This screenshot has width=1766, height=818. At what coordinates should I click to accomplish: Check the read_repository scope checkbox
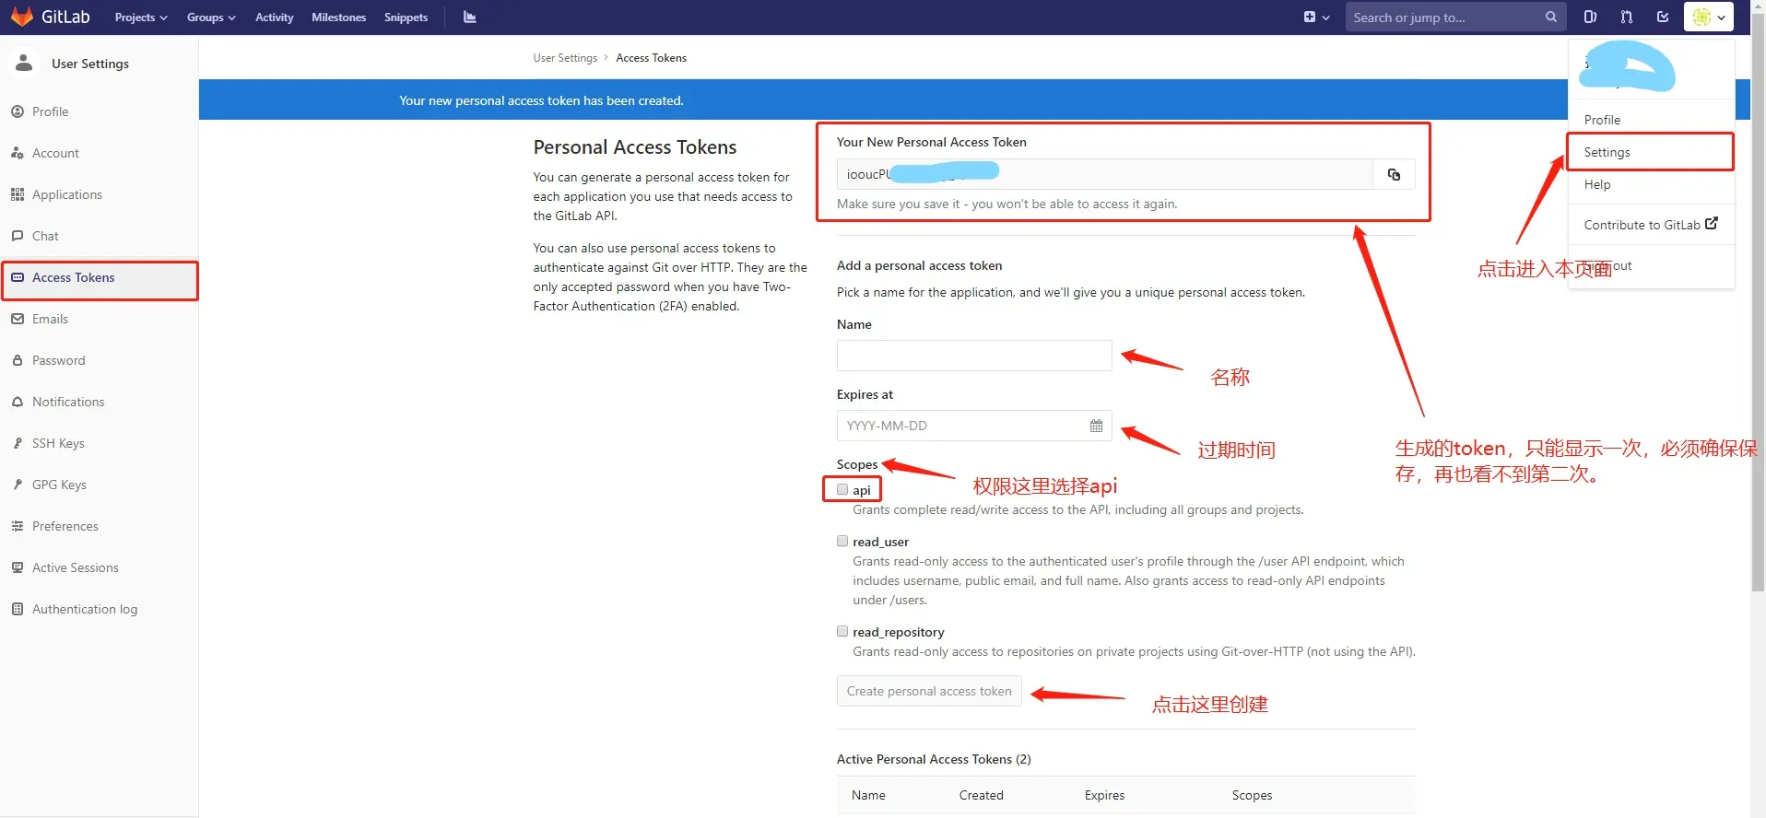click(x=842, y=631)
